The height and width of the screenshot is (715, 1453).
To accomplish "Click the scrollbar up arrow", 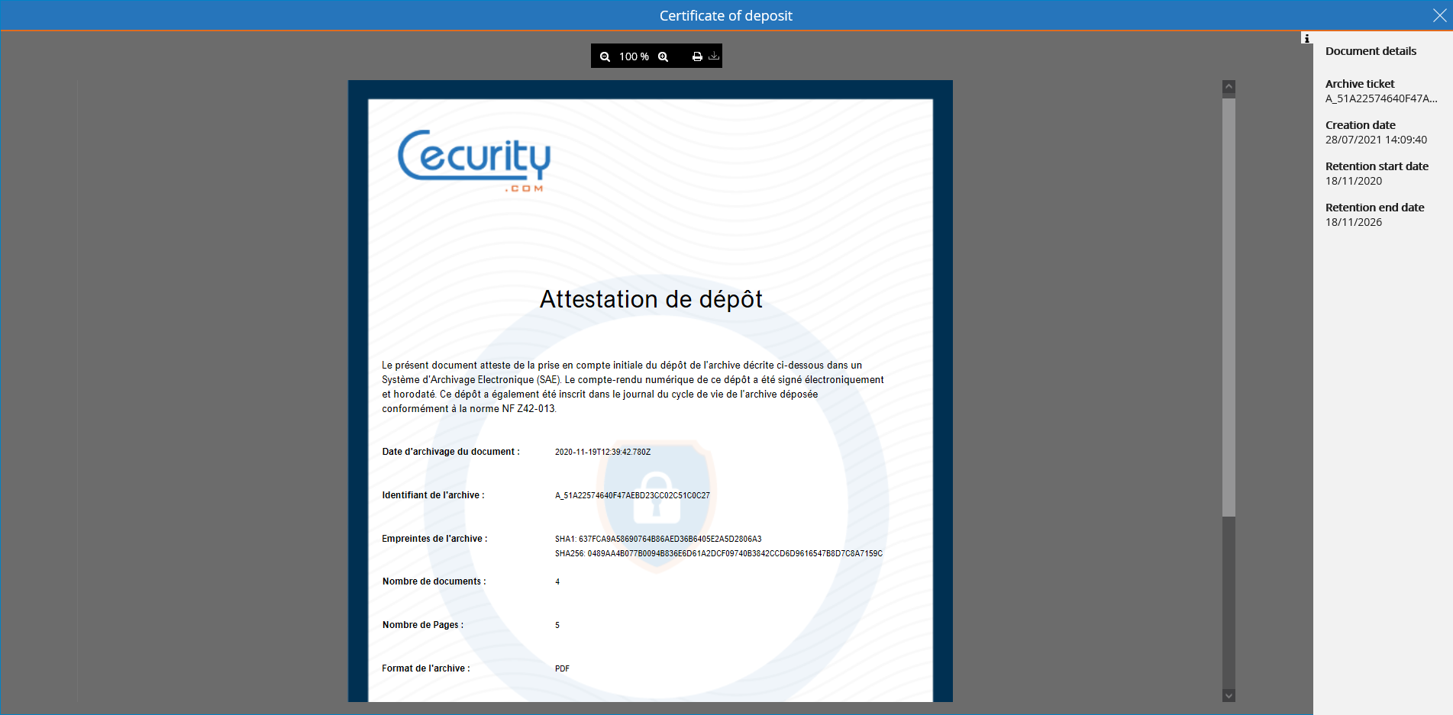I will point(1228,86).
